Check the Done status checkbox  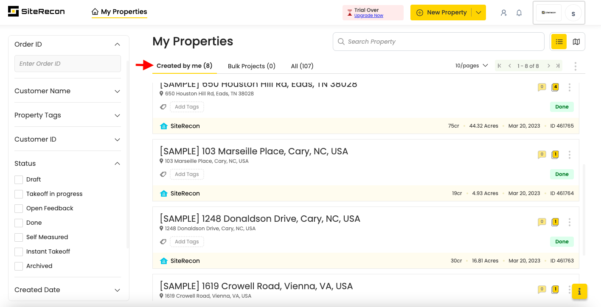[19, 223]
